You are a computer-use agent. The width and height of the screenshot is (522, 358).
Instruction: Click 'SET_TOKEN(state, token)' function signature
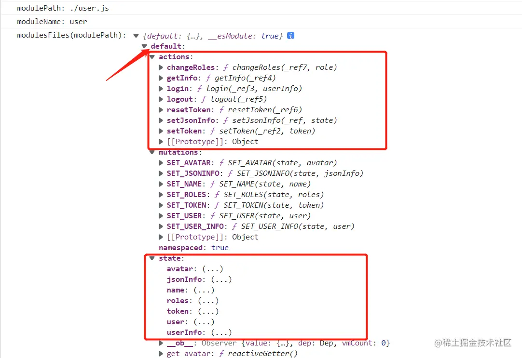274,205
